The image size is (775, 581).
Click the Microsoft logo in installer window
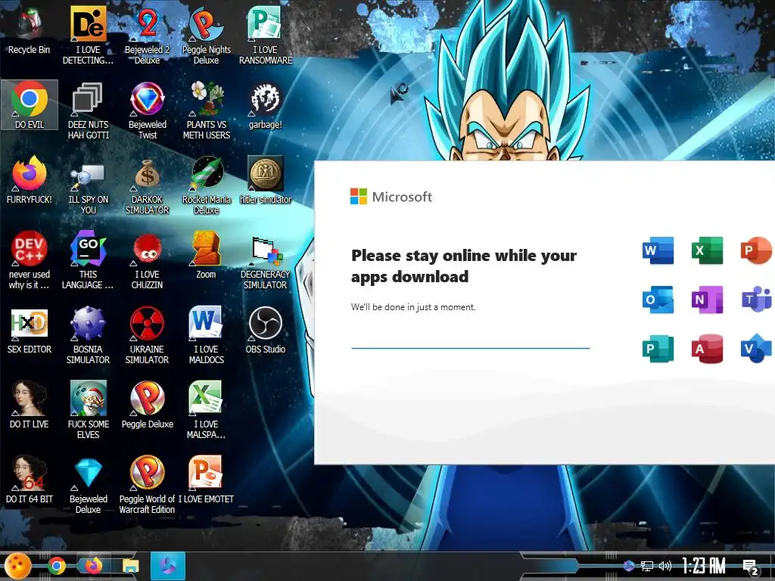(x=391, y=197)
